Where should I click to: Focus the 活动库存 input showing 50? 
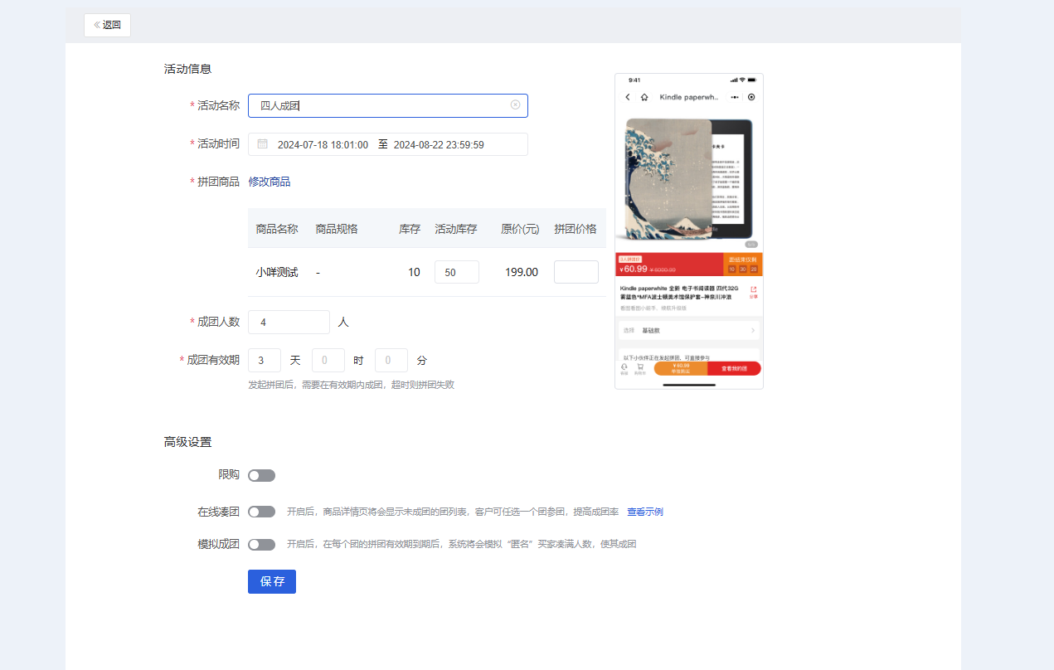pos(456,272)
